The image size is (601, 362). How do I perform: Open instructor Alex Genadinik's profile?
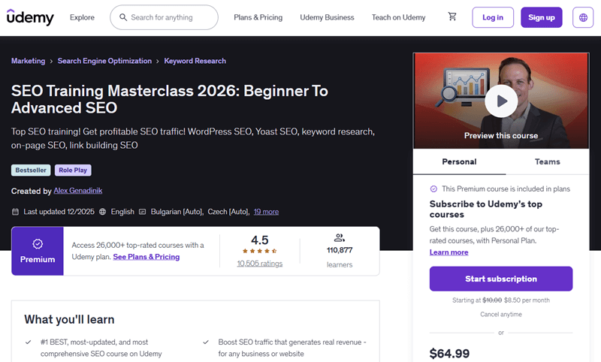(x=78, y=190)
